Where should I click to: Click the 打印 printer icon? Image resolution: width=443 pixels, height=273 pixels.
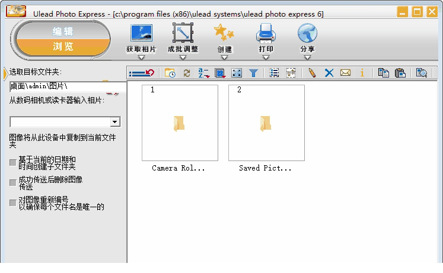266,33
